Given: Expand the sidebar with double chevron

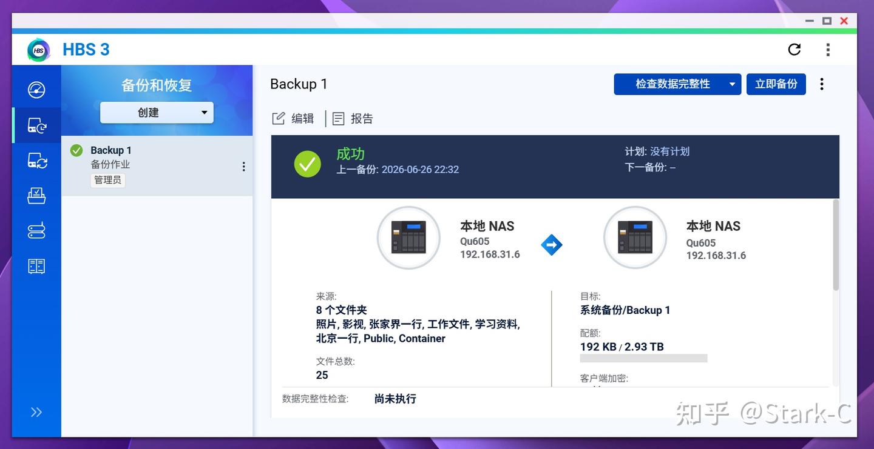Looking at the screenshot, I should click(x=36, y=412).
